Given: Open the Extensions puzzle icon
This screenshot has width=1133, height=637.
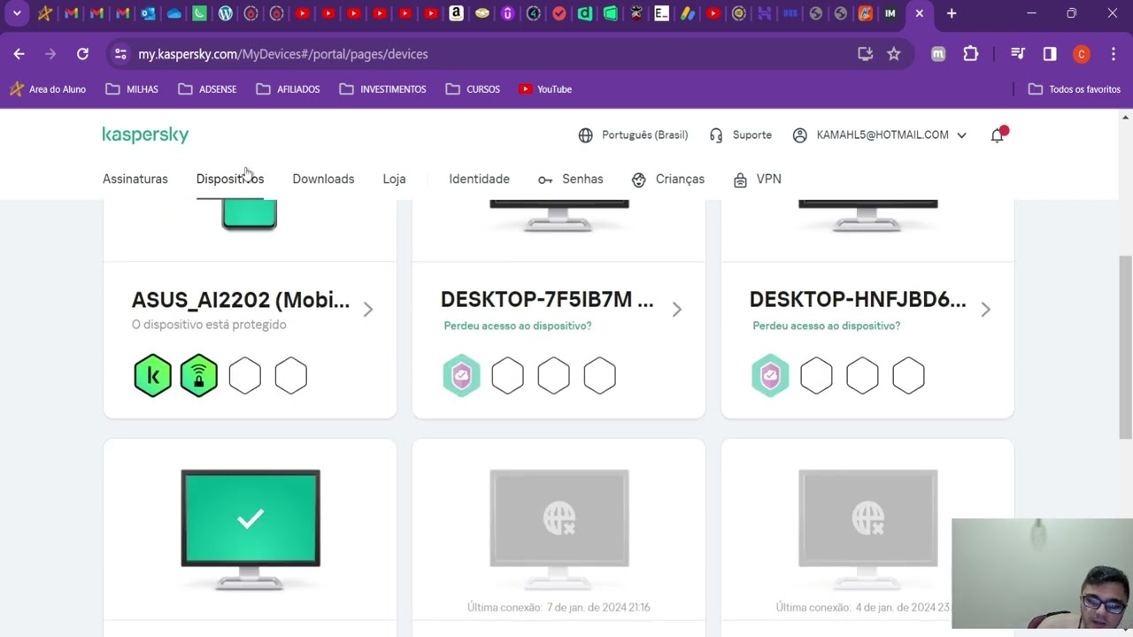Looking at the screenshot, I should (971, 54).
